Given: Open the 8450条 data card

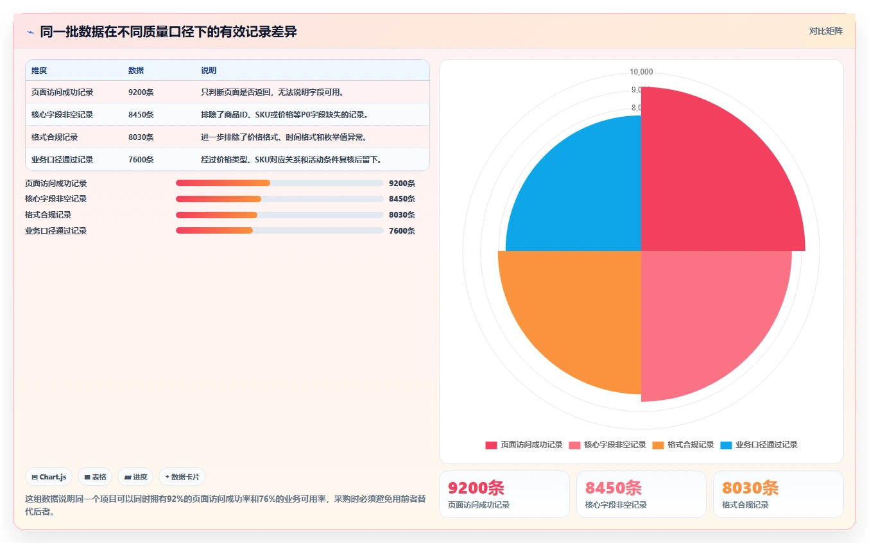Looking at the screenshot, I should pos(641,494).
